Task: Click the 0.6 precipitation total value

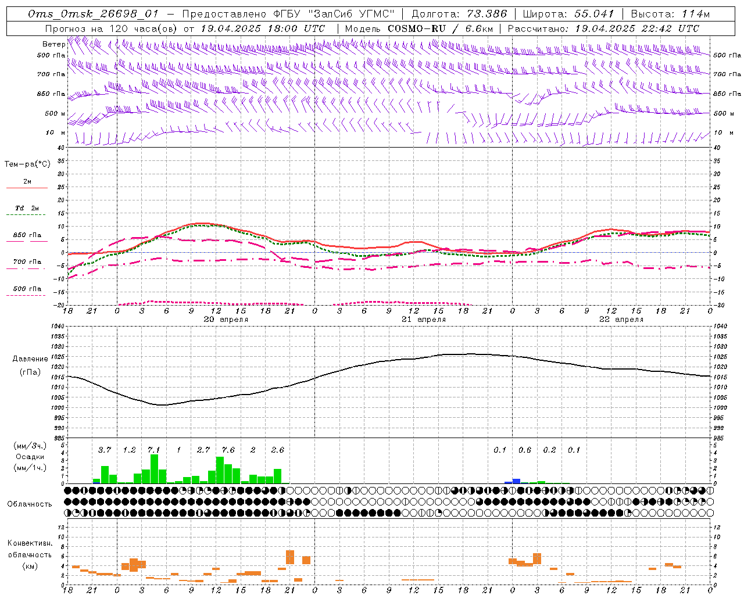Action: [524, 450]
